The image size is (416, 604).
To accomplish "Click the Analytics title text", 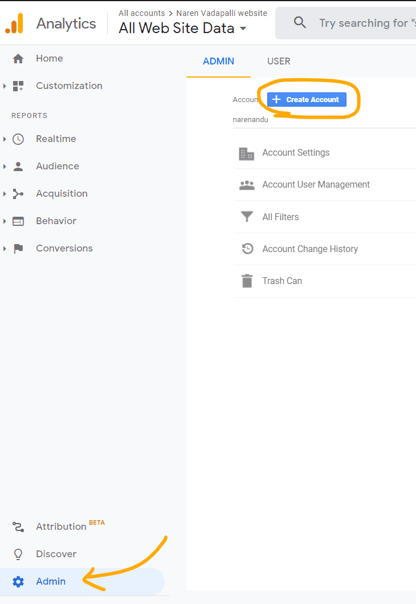I will [66, 23].
